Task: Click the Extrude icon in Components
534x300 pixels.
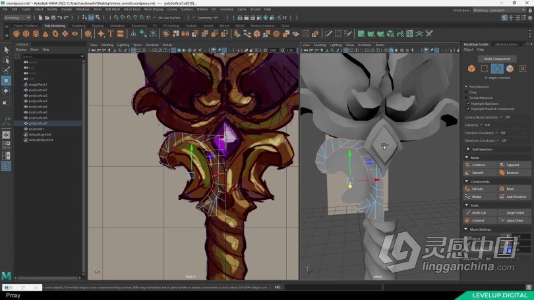Action: click(x=467, y=189)
